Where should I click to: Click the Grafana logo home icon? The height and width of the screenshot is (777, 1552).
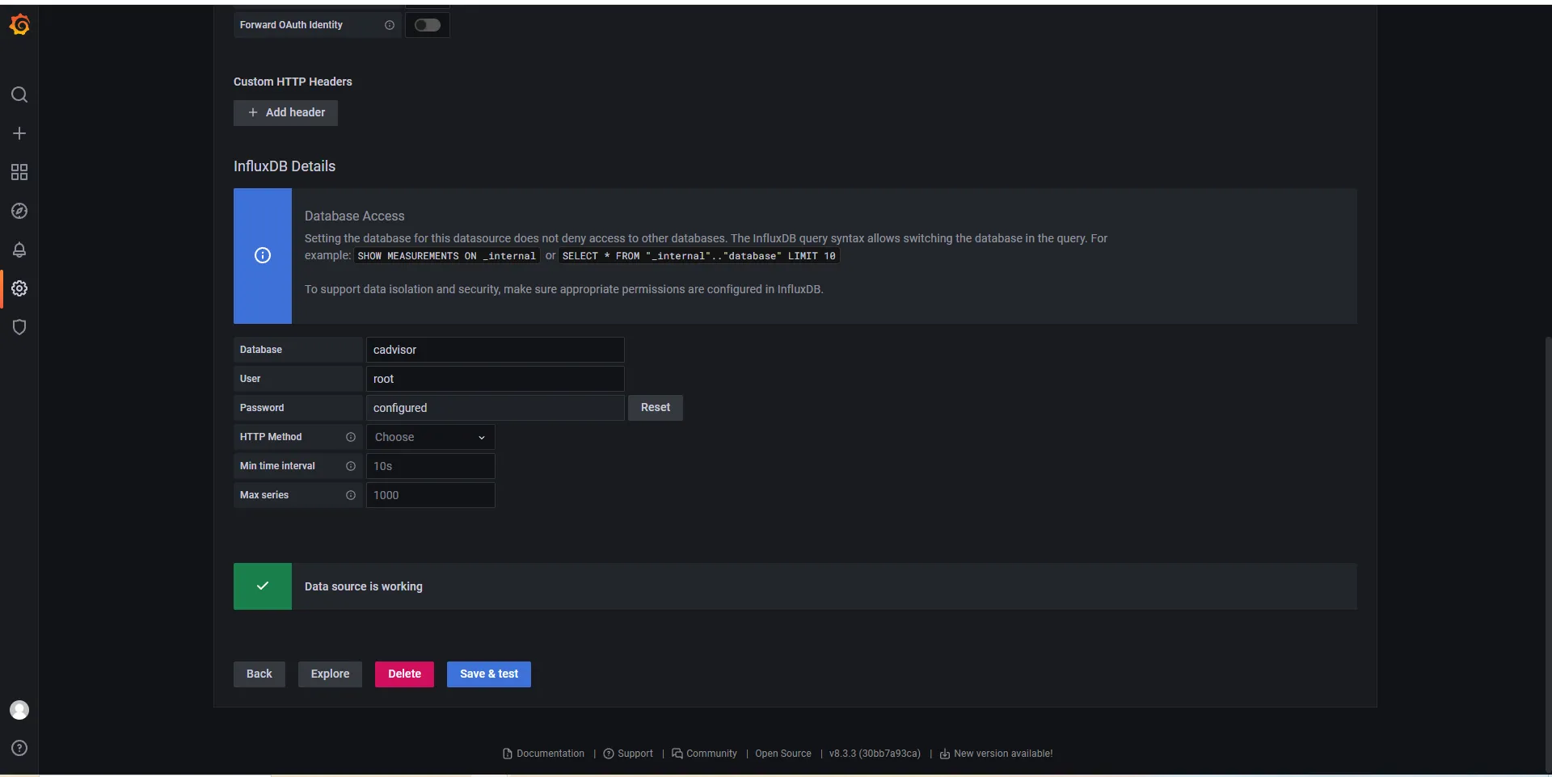tap(19, 25)
